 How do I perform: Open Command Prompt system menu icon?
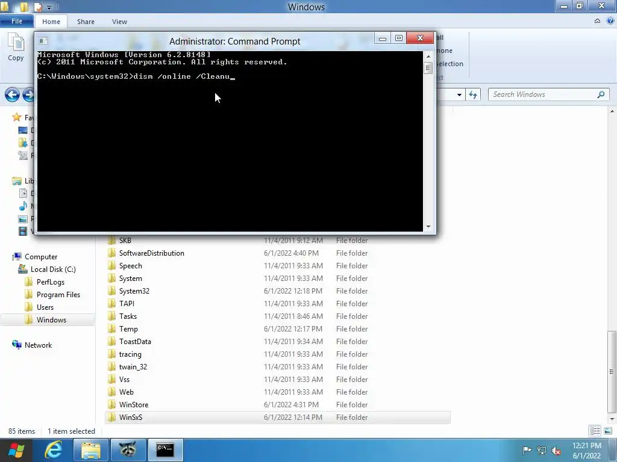point(43,40)
